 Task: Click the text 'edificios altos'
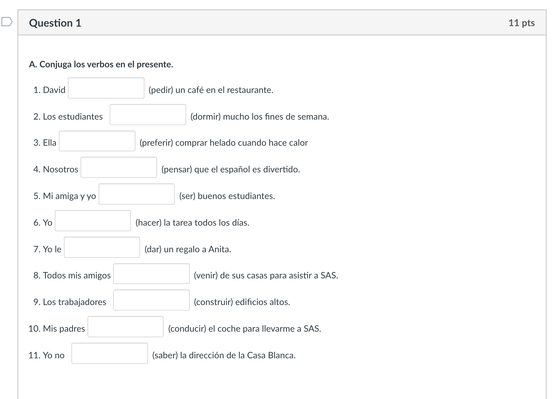[262, 302]
